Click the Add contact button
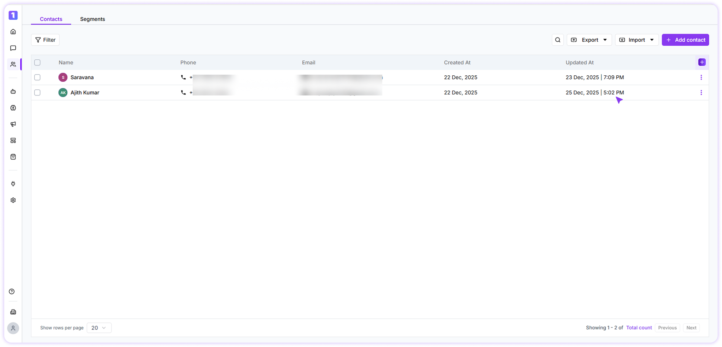 (x=685, y=40)
